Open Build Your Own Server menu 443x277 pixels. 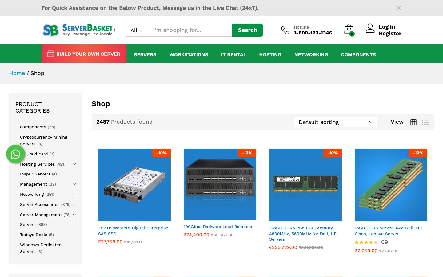pos(84,54)
